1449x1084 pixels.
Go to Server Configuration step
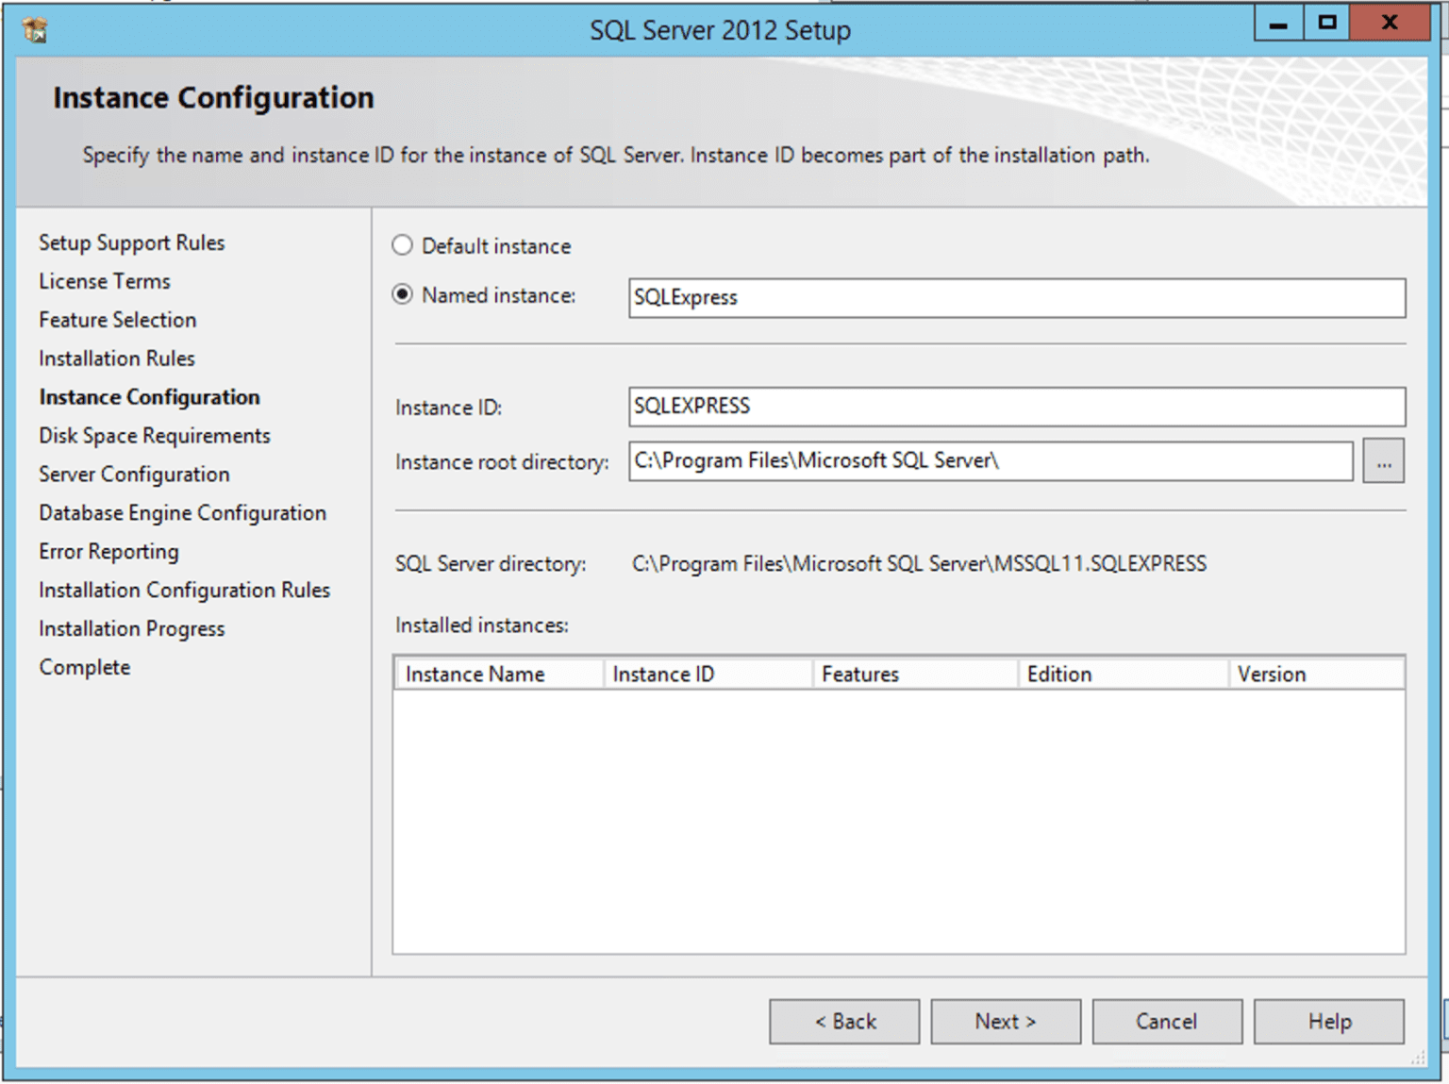[x=134, y=474]
